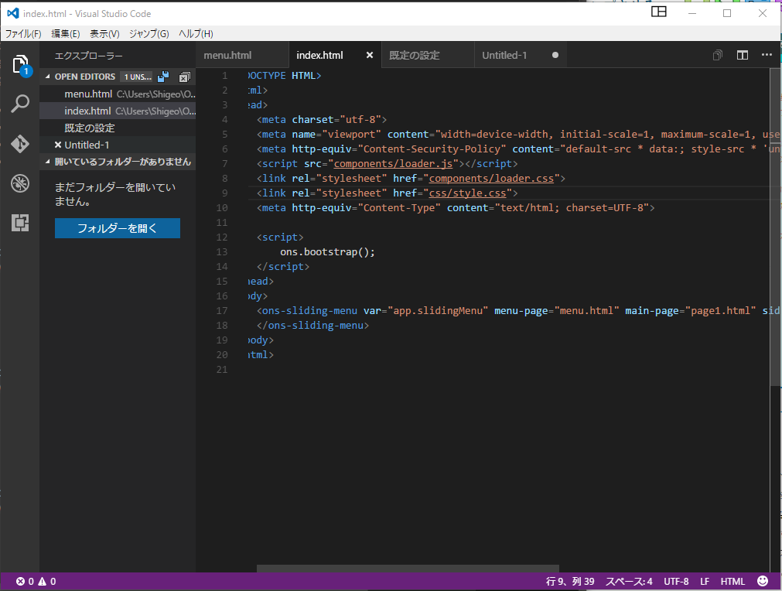Close Untitled-1 in Open Editors list
The width and height of the screenshot is (782, 591).
(x=58, y=145)
